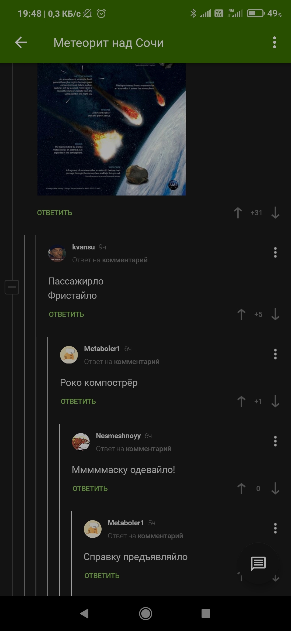Open the header three-dot overflow menu
The width and height of the screenshot is (291, 631).
click(x=275, y=42)
